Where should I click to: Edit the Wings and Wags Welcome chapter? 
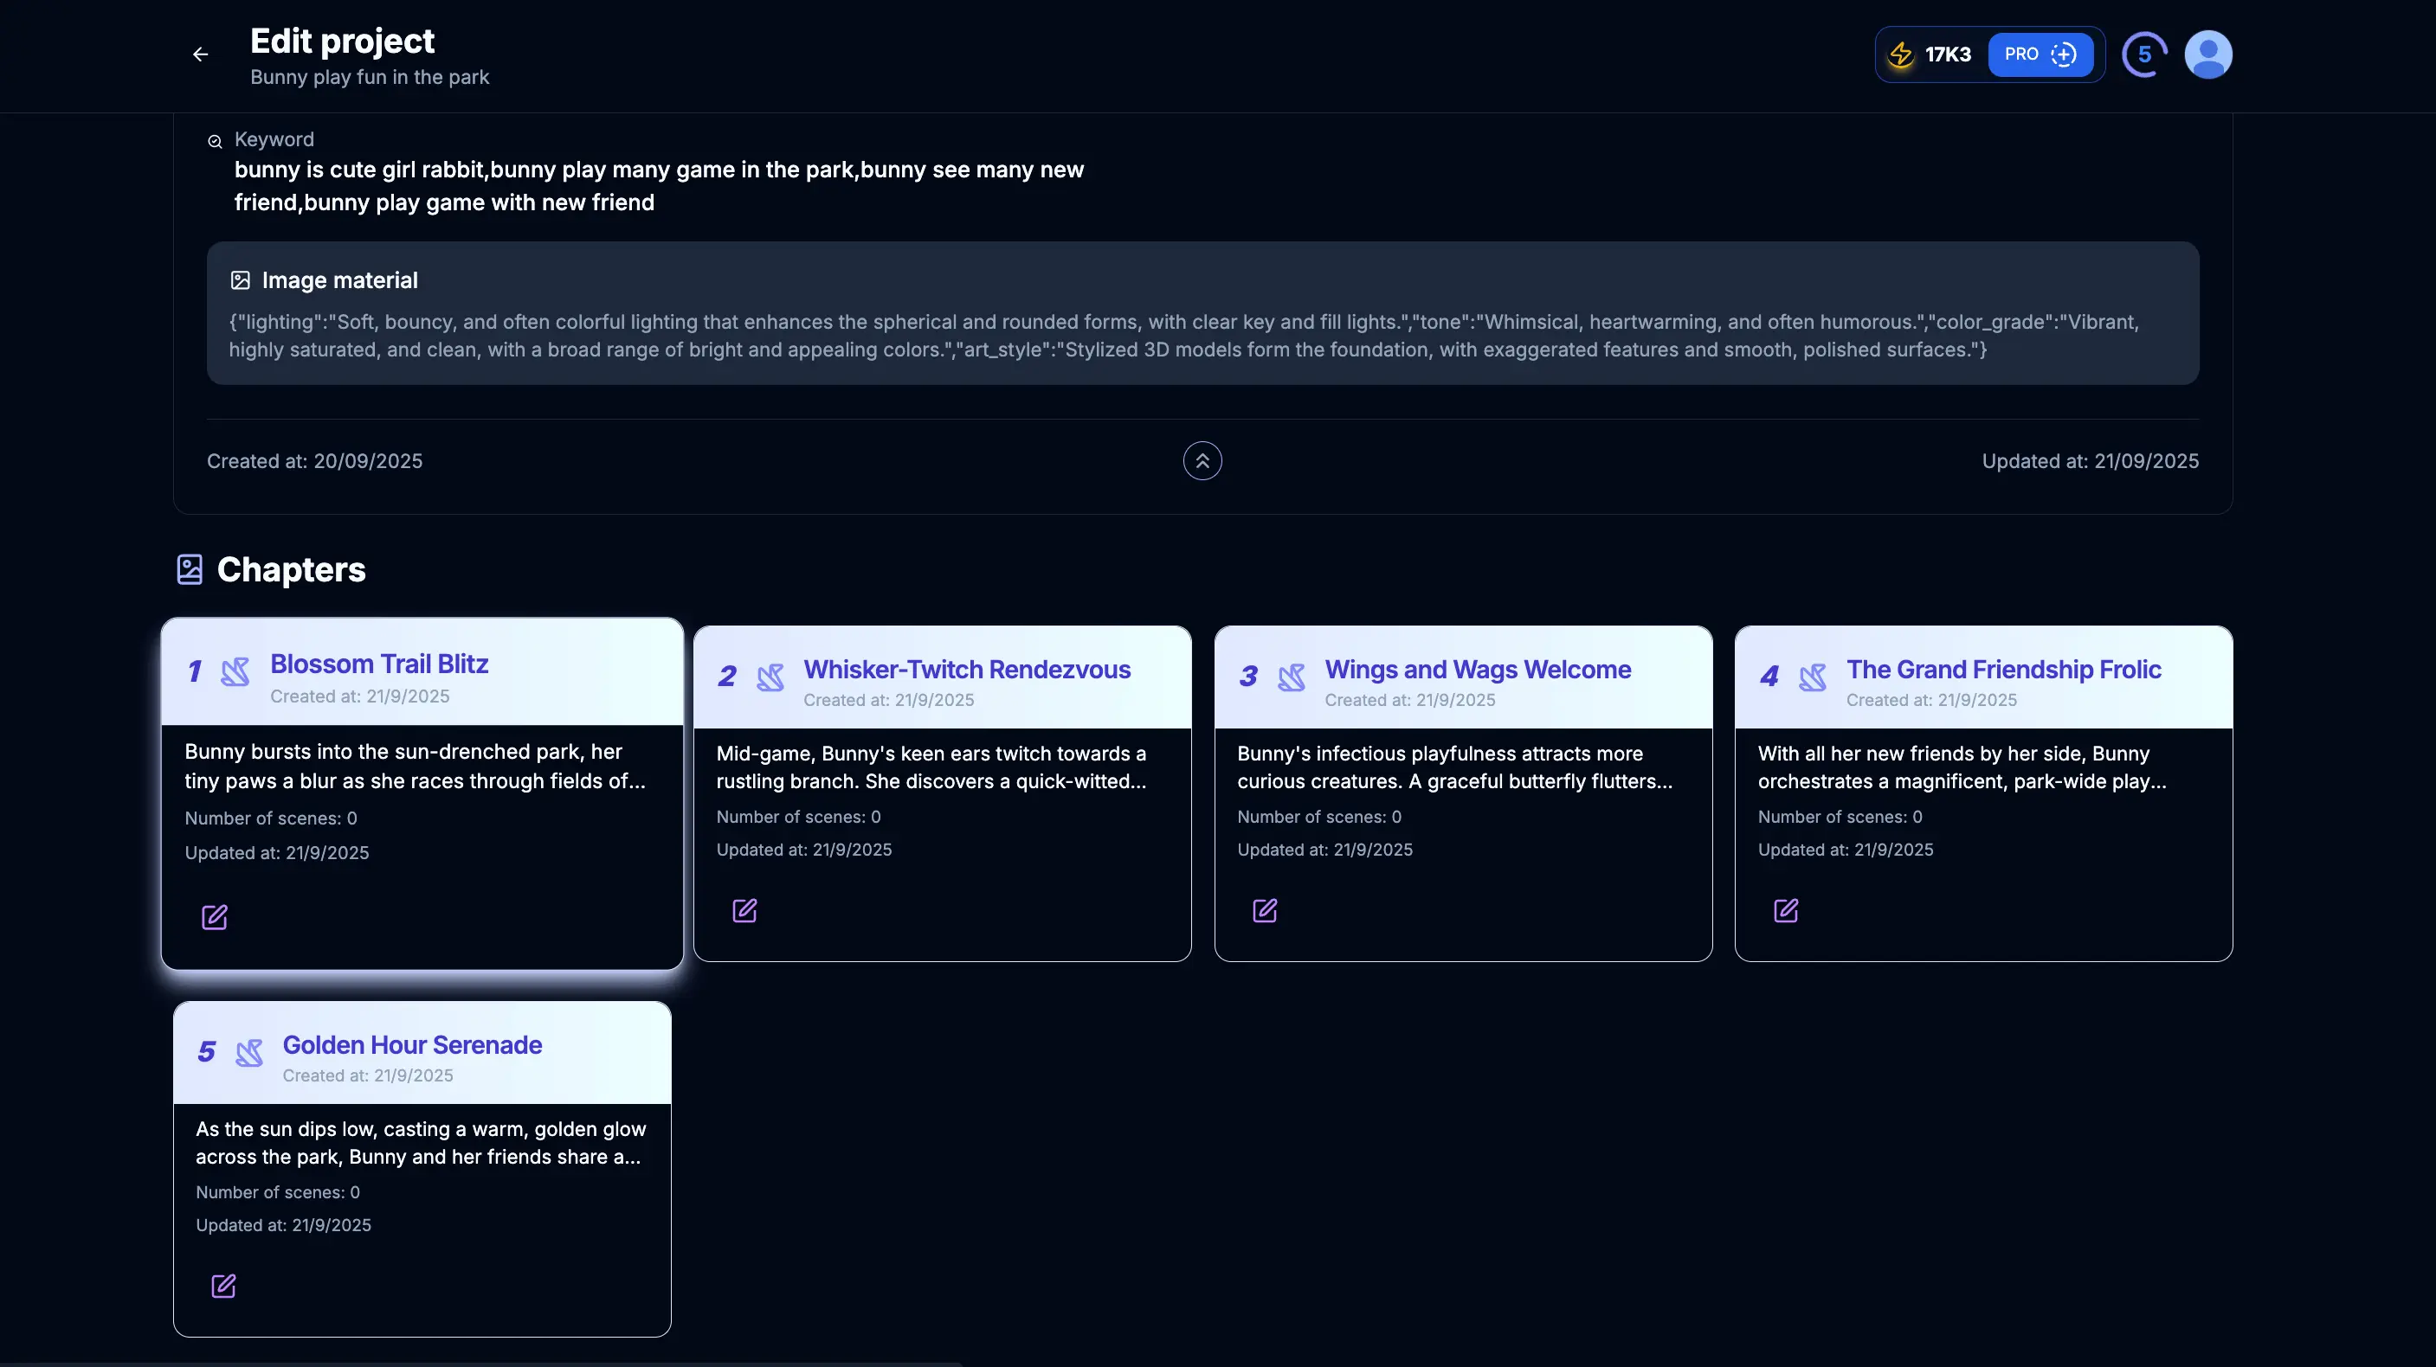coord(1266,910)
